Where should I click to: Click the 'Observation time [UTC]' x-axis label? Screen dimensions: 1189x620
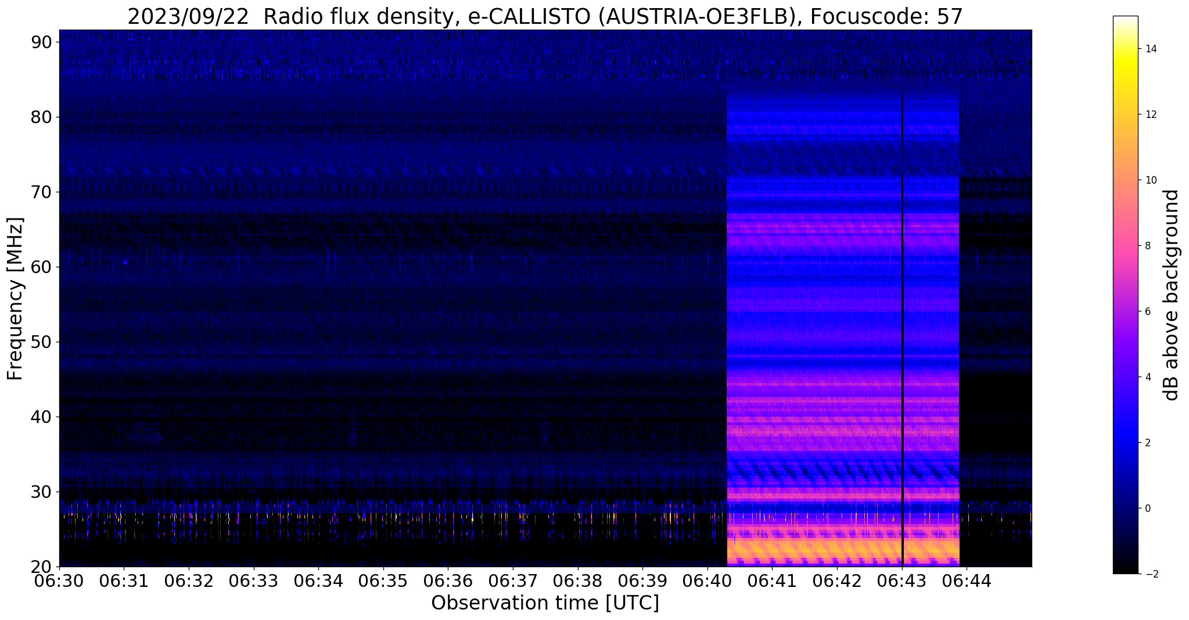[545, 603]
